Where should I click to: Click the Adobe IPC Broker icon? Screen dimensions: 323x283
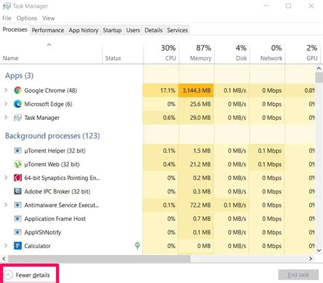[18, 192]
